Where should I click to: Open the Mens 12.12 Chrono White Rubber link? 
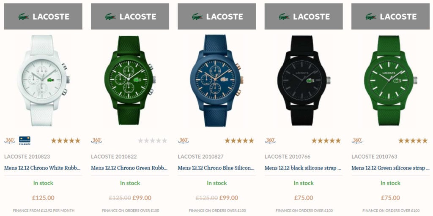(x=43, y=168)
